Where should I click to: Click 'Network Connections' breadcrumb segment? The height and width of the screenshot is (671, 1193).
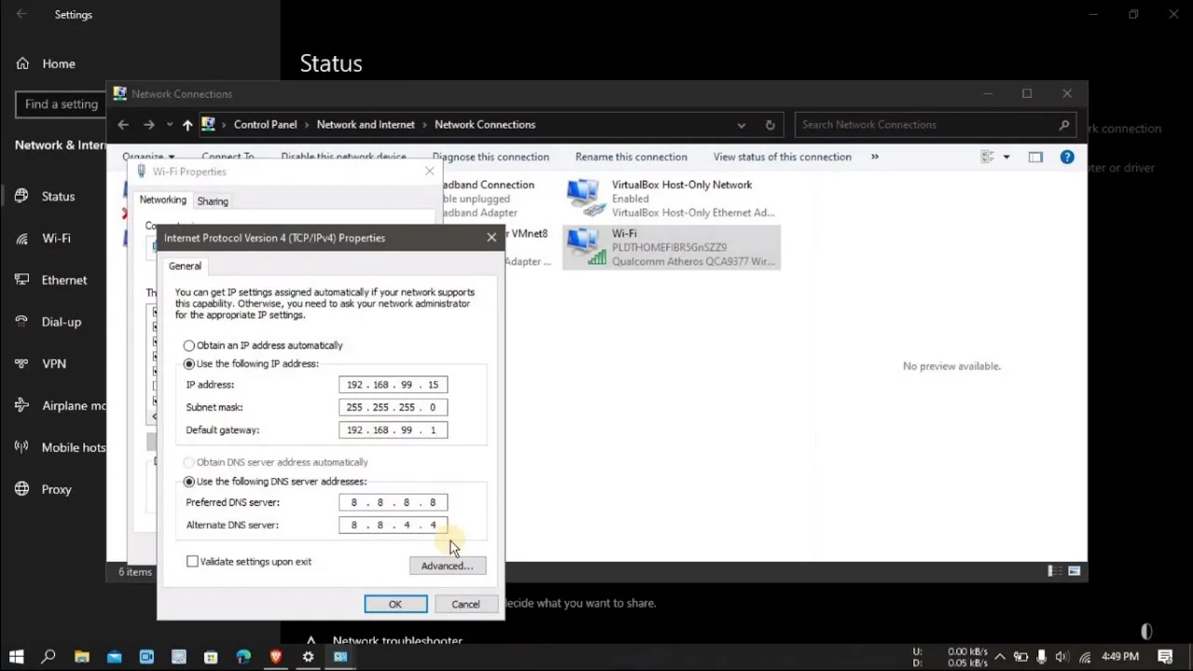[485, 125]
